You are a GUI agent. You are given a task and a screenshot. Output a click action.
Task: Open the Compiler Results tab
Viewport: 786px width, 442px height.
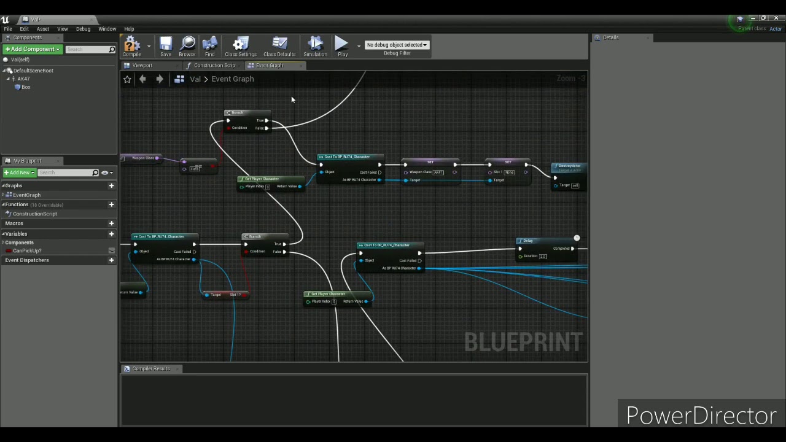(151, 369)
